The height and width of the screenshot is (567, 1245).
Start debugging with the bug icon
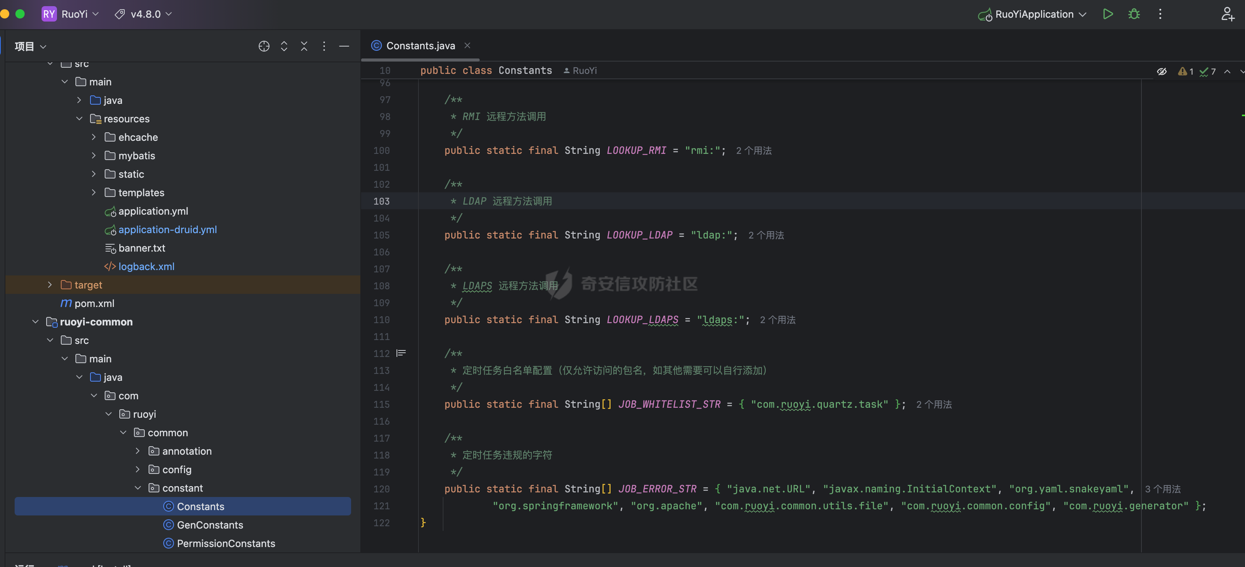(x=1134, y=14)
